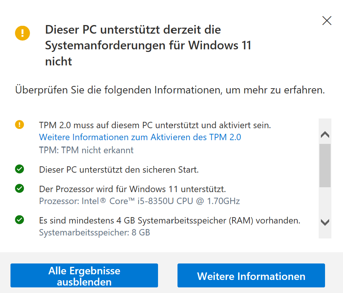Viewport: 343px width, 293px height.
Task: Click the scrollbar up arrow
Action: point(325,134)
